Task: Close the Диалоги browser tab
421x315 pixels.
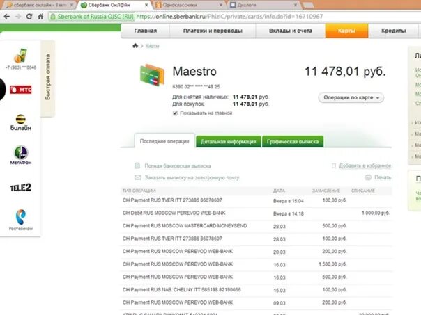Action: (x=296, y=5)
